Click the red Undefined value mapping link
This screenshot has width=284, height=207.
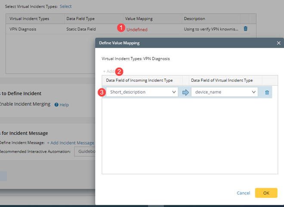coord(137,30)
